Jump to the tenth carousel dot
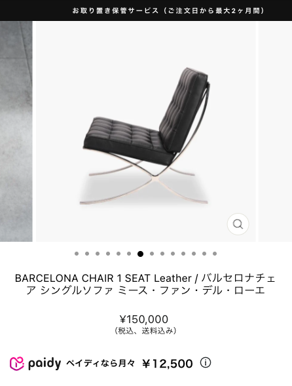The width and height of the screenshot is (292, 386). (x=173, y=254)
